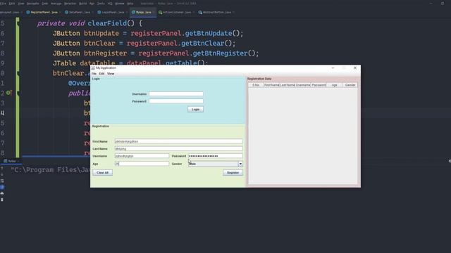Open the Gender combo box arrow

[x=240, y=164]
